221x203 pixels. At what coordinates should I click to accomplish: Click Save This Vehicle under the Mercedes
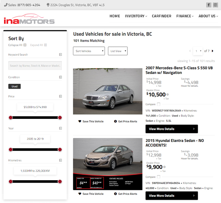coord(93,121)
